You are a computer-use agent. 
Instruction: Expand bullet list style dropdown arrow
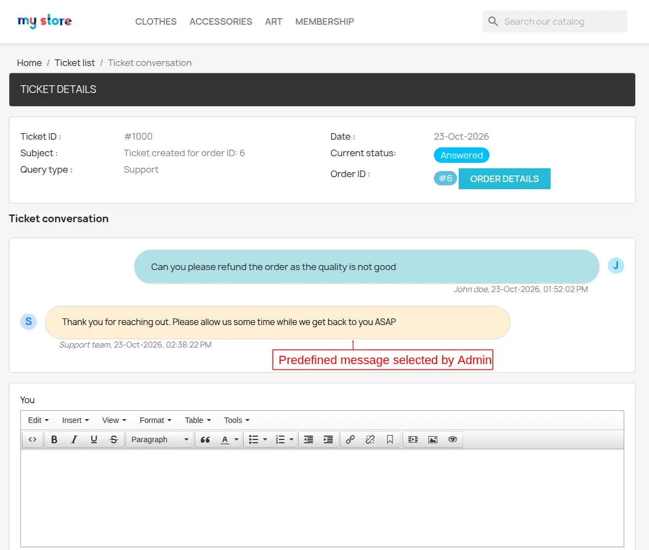(x=265, y=439)
